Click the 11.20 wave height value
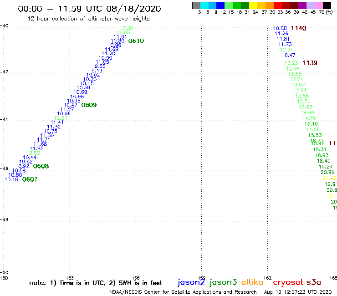This screenshot has width=337, height=296. [x=108, y=54]
